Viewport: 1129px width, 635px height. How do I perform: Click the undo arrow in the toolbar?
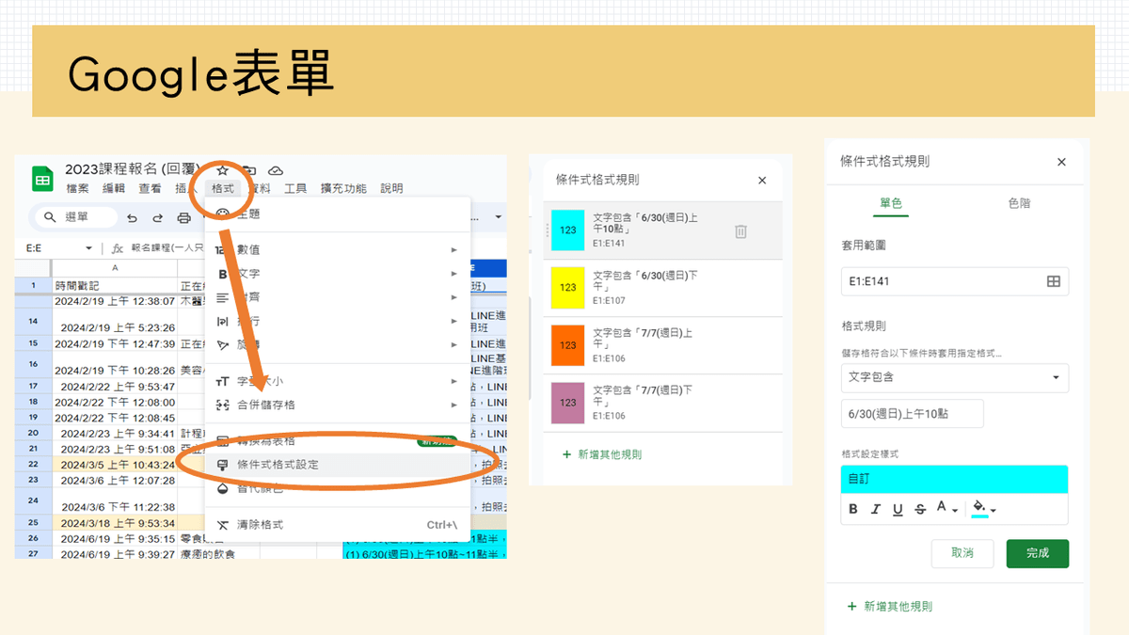132,217
